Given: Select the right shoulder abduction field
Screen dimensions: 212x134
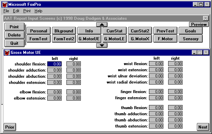Looking at the screenshot, I should pyautogui.click(x=74, y=76).
